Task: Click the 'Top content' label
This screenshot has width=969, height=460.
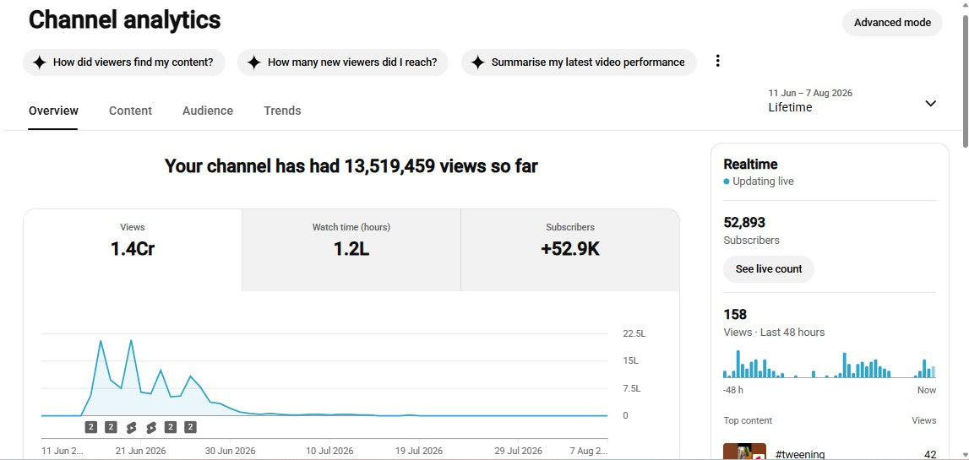Action: tap(748, 420)
